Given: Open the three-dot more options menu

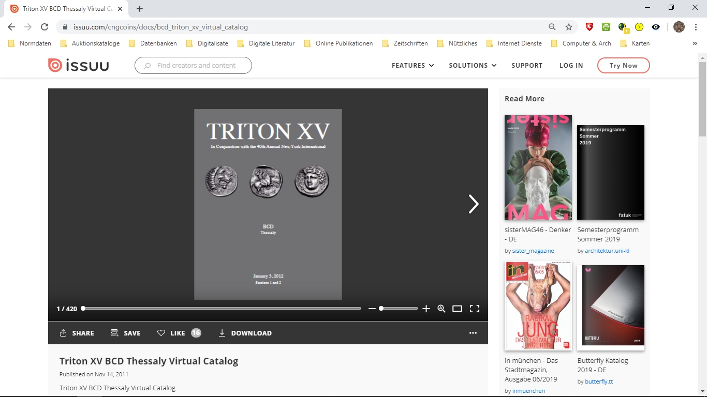Looking at the screenshot, I should 473,333.
